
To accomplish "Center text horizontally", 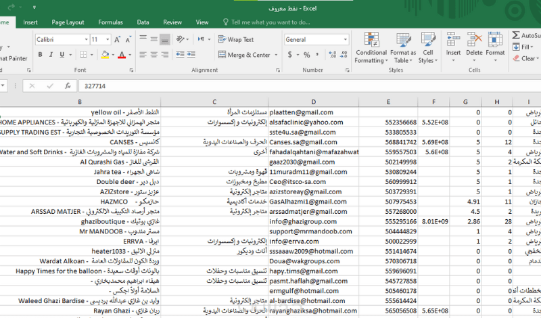I will (x=154, y=55).
